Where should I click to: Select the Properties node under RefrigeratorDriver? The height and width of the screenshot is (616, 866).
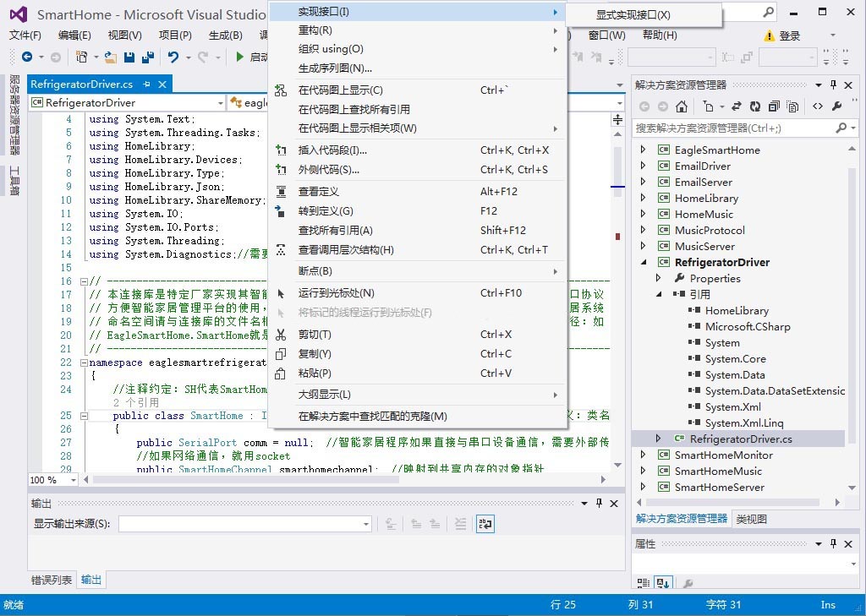(715, 278)
